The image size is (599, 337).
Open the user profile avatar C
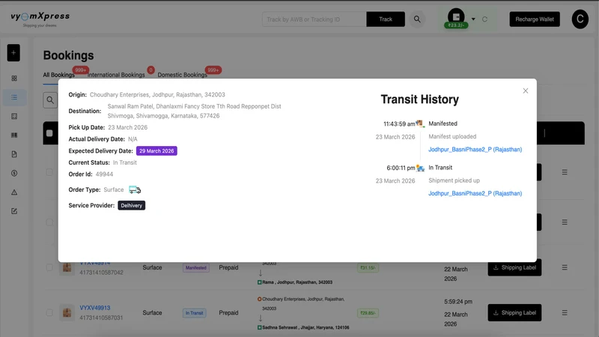pos(580,19)
